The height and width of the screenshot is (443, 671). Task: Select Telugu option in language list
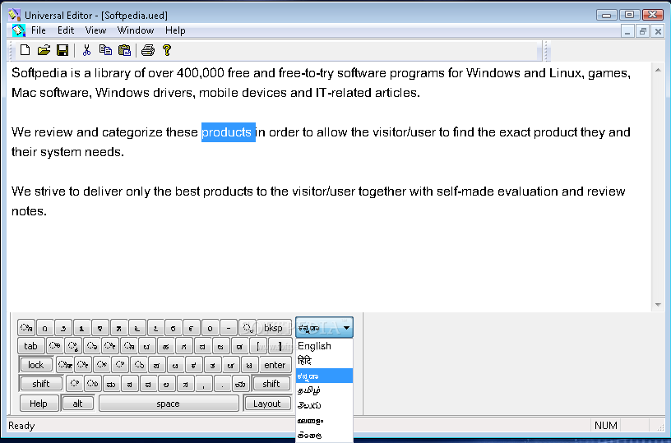point(324,405)
